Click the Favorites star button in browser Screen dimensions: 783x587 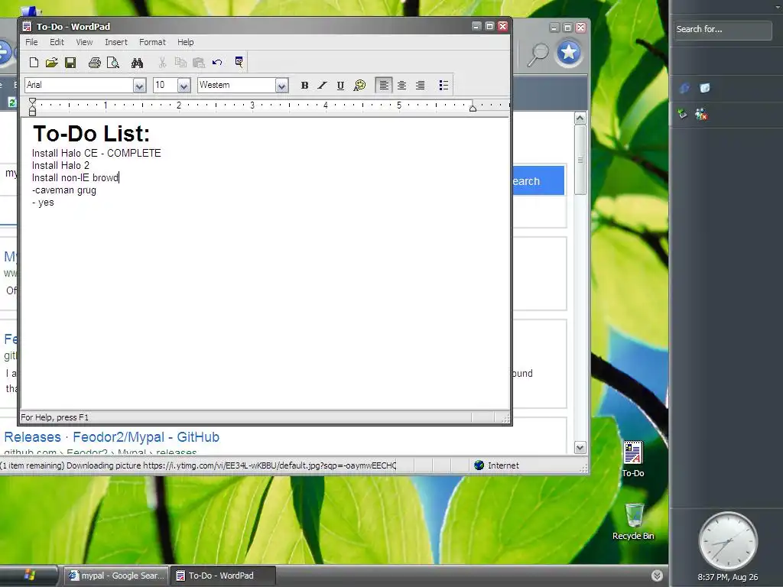click(x=568, y=53)
